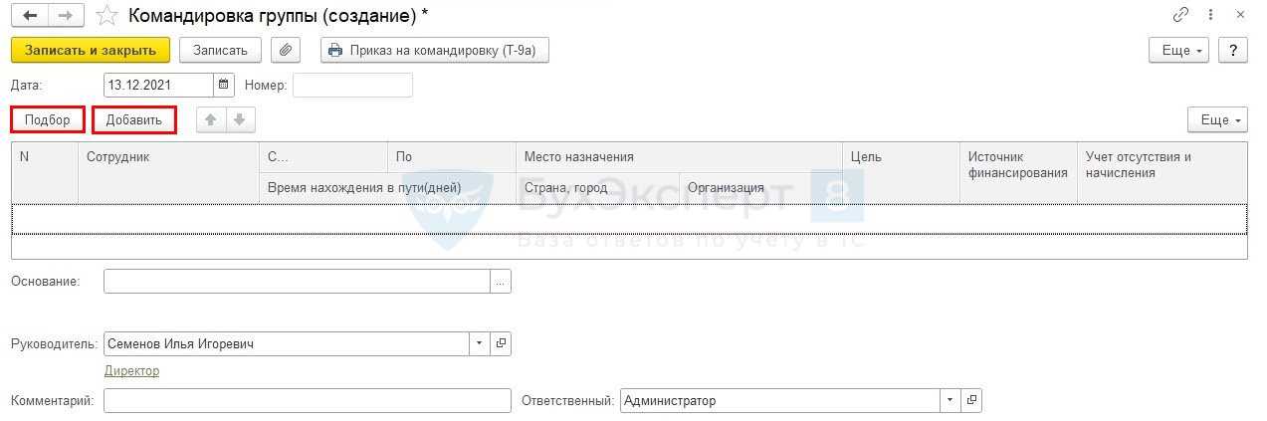Go forward with the right arrow button
Image resolution: width=1267 pixels, height=421 pixels.
pyautogui.click(x=66, y=16)
